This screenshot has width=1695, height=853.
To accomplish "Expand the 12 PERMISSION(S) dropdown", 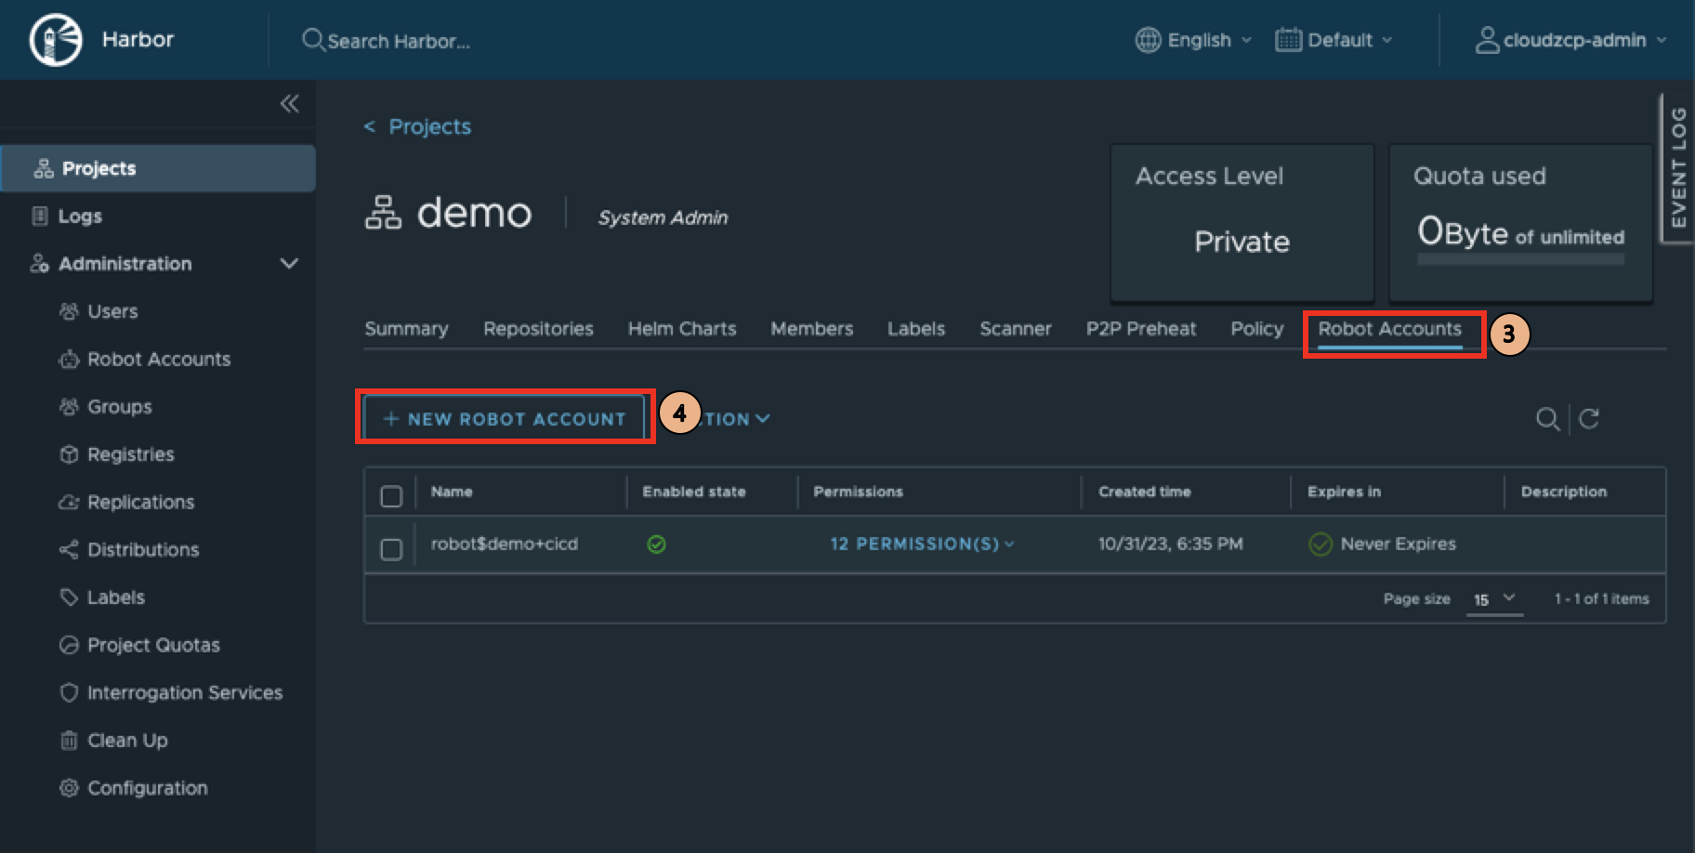I will [x=922, y=544].
